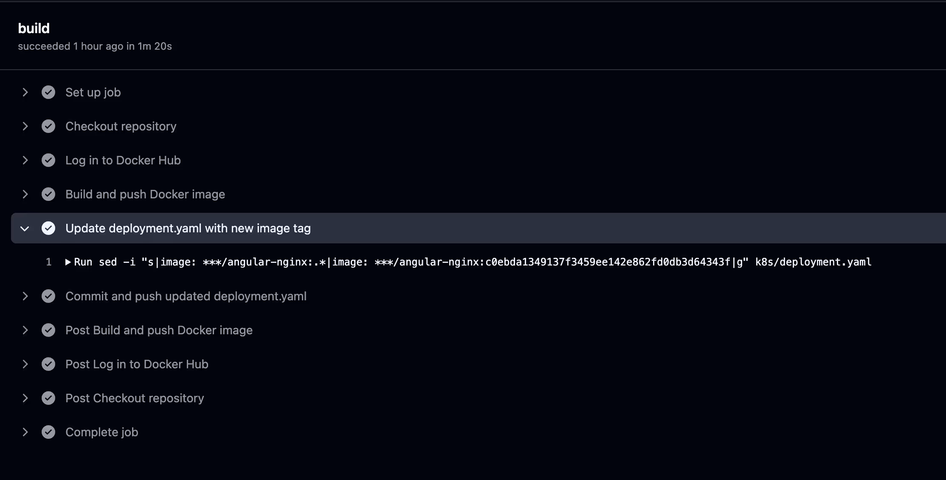Collapse the Update deployment.yaml step chevron
946x480 pixels.
coord(25,229)
